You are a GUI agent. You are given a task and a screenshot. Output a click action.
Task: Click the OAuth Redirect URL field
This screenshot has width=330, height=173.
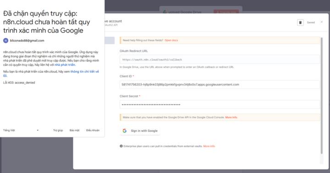(220, 59)
